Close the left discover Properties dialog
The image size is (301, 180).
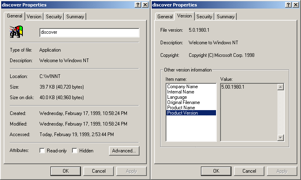click(x=145, y=5)
